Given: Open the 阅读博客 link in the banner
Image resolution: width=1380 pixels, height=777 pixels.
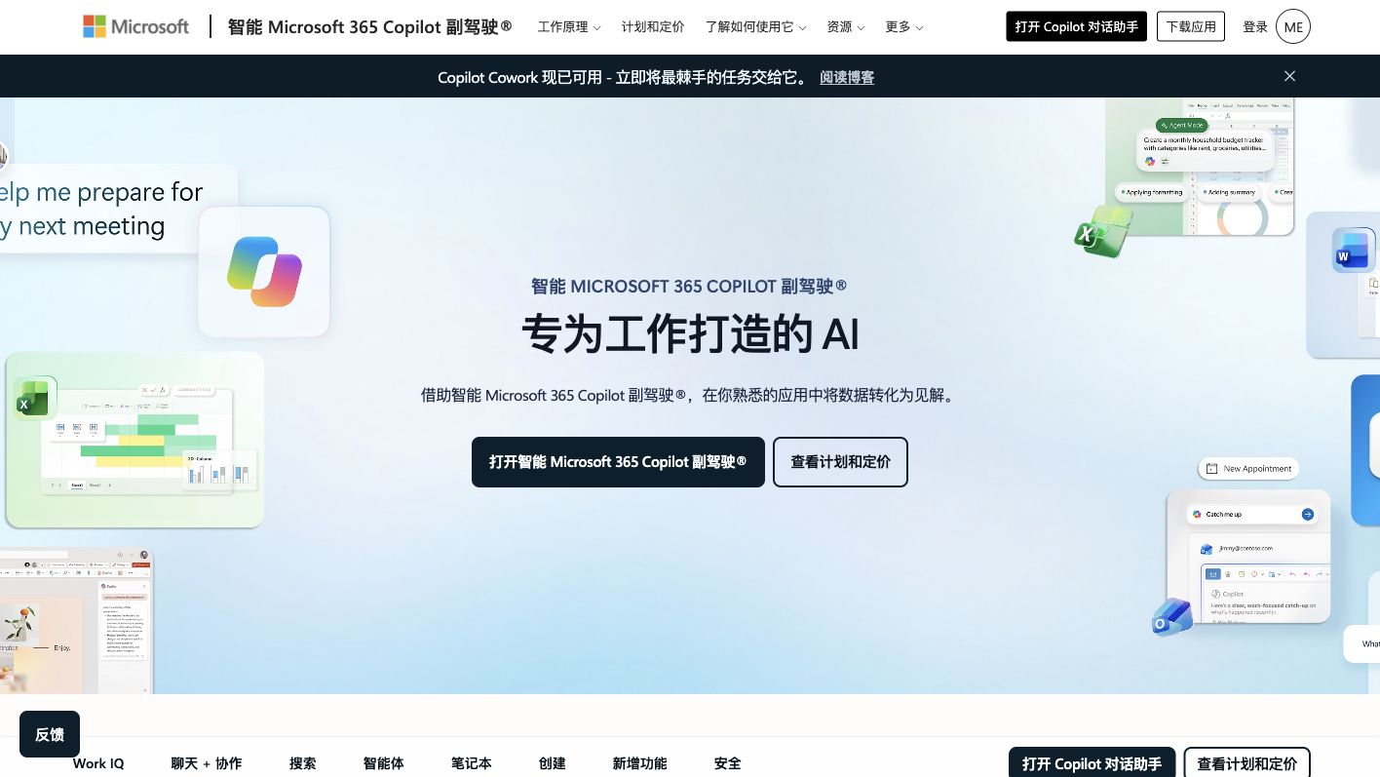Looking at the screenshot, I should 847,77.
